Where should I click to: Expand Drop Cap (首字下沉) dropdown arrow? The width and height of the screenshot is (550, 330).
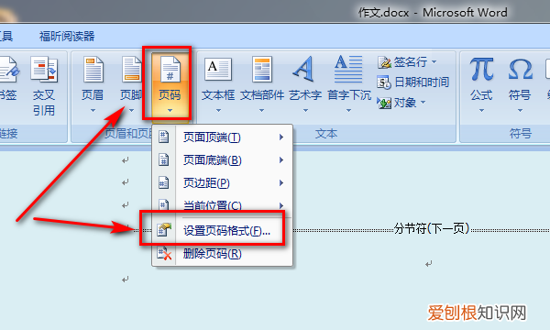click(348, 111)
